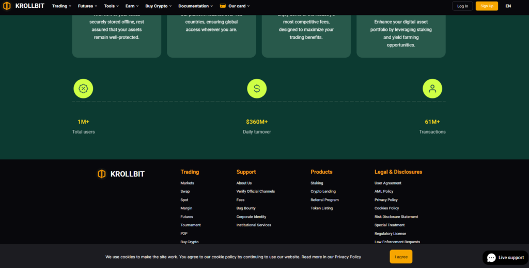Open the Swap footer link
The height and width of the screenshot is (268, 529).
(x=185, y=191)
